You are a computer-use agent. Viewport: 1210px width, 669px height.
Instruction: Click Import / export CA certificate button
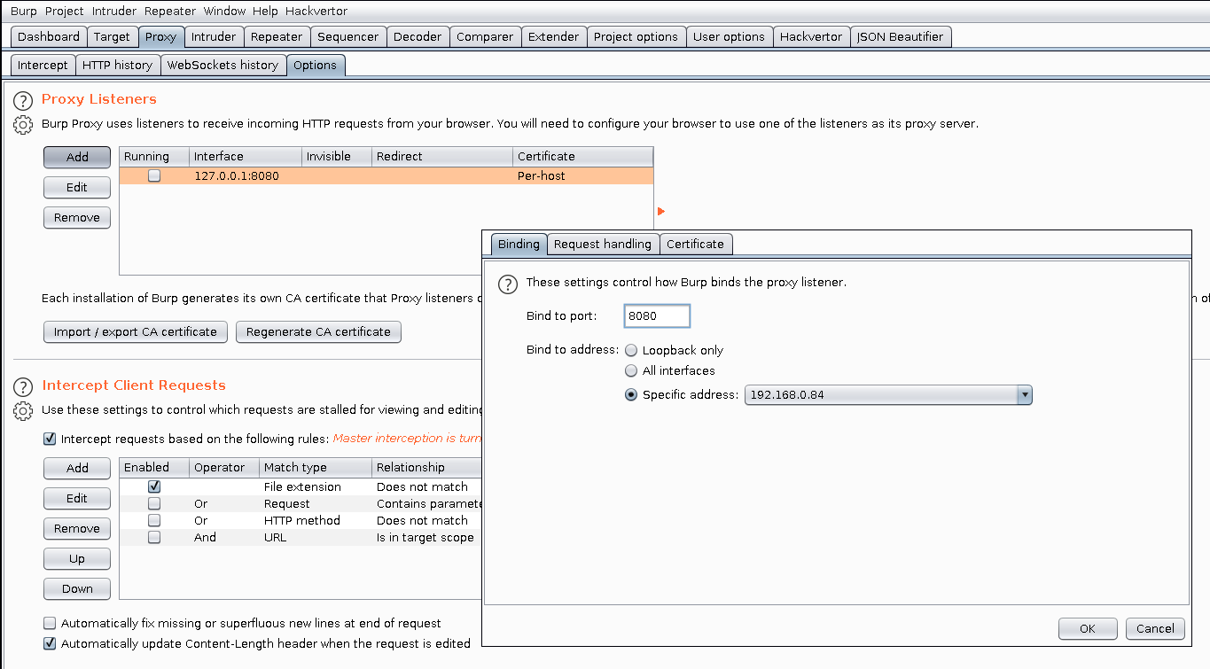tap(136, 331)
